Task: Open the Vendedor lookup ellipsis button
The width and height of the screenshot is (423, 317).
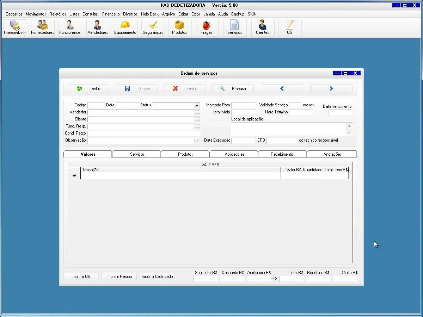Action: click(197, 112)
